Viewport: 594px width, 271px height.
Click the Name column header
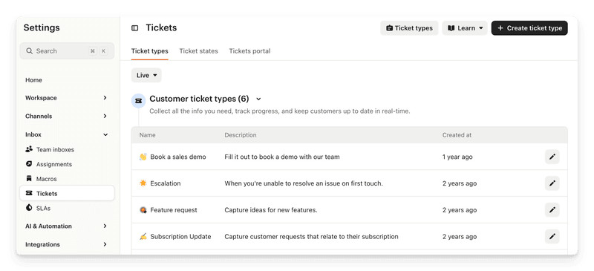pos(147,135)
